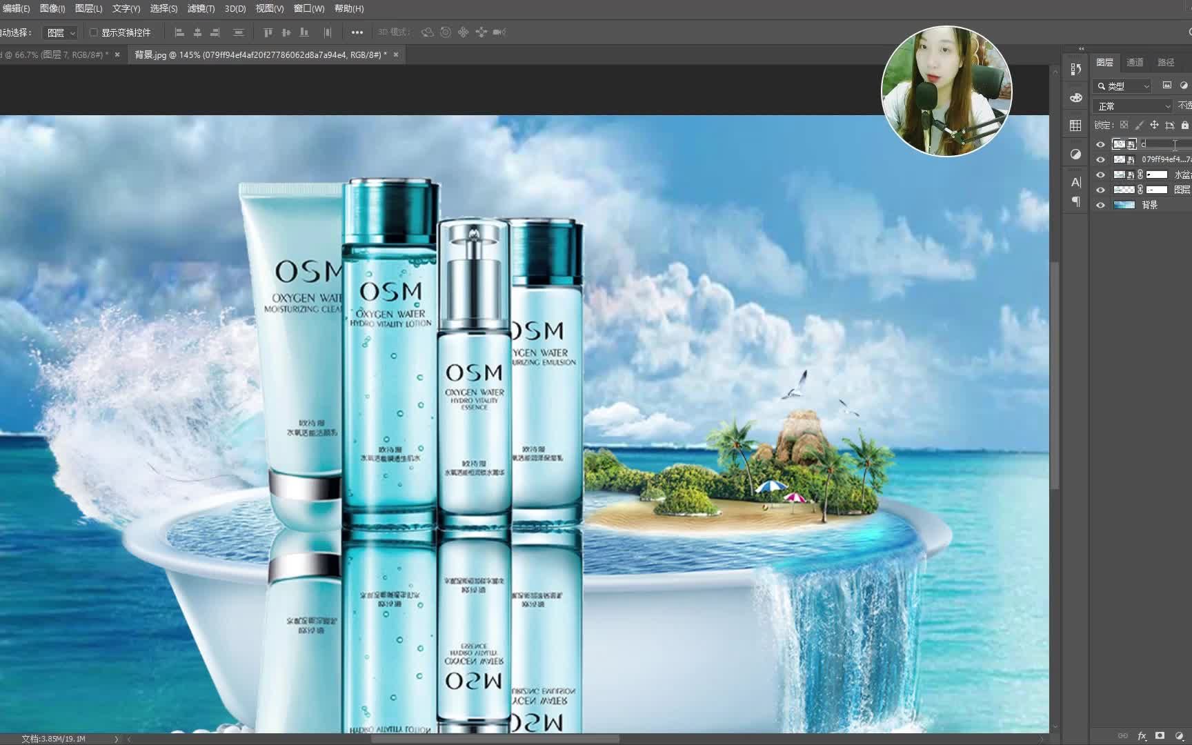Switch to the 66.7% 图层 7 document tab
The height and width of the screenshot is (745, 1192).
pyautogui.click(x=54, y=54)
